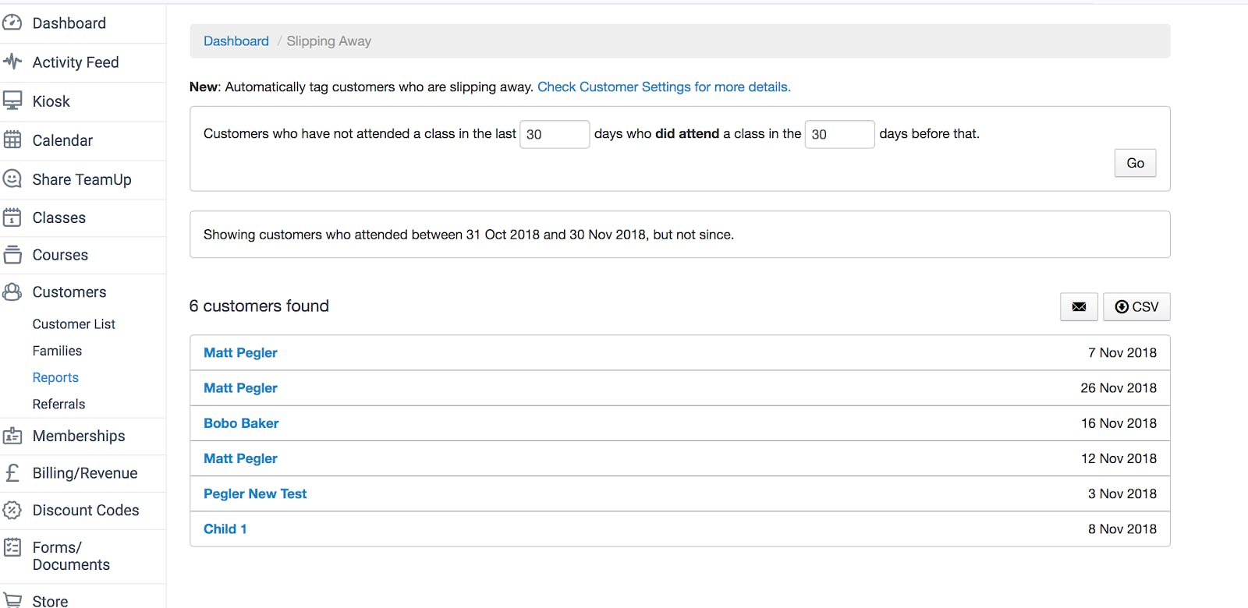Open the Dashboard sidebar menu item
The height and width of the screenshot is (608, 1248).
click(x=69, y=23)
